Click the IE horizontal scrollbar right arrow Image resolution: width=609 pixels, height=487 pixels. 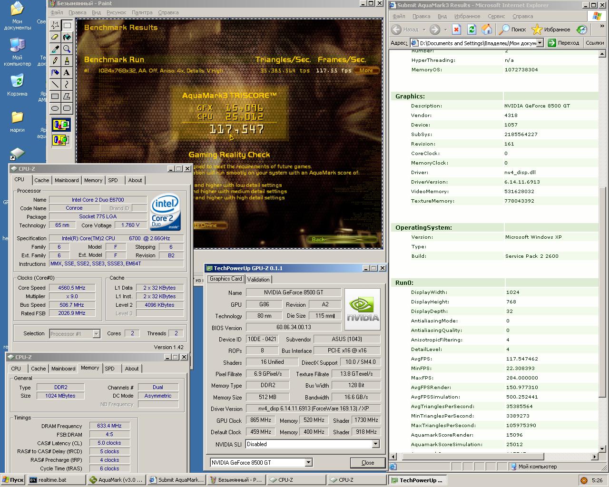coord(595,457)
